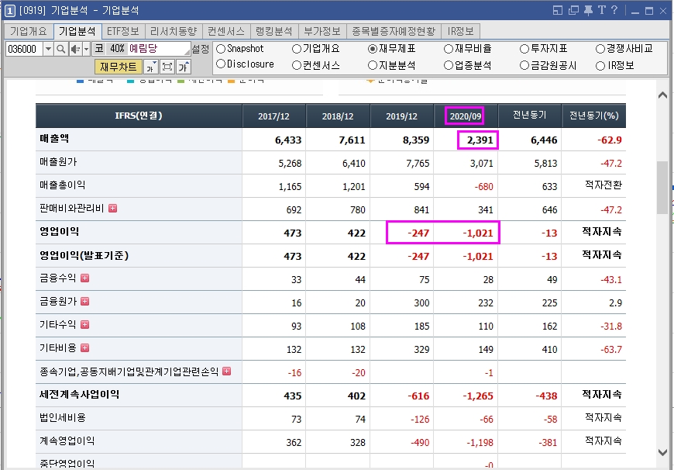
Task: Click the stock name field showing 예림당
Action: 159,49
